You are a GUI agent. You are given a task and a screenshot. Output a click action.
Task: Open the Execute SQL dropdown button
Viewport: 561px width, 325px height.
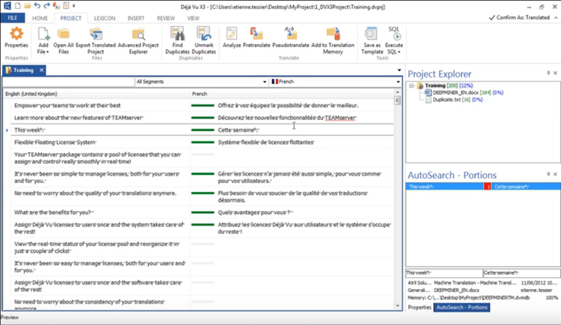394,40
